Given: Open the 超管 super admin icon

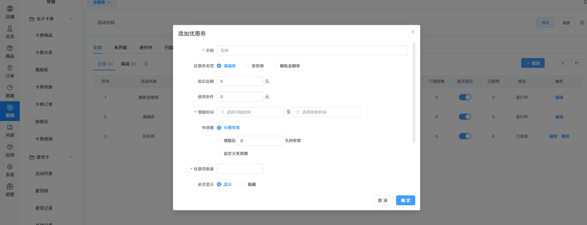Looking at the screenshot, I should click(x=10, y=186).
